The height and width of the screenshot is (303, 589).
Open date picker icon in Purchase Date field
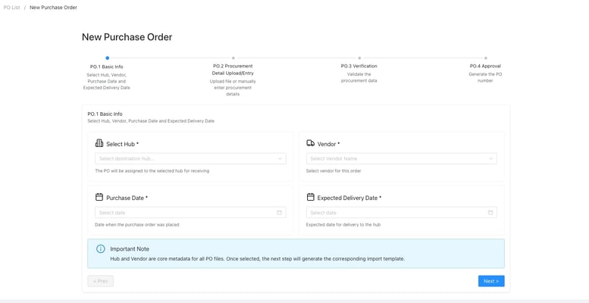click(x=279, y=213)
